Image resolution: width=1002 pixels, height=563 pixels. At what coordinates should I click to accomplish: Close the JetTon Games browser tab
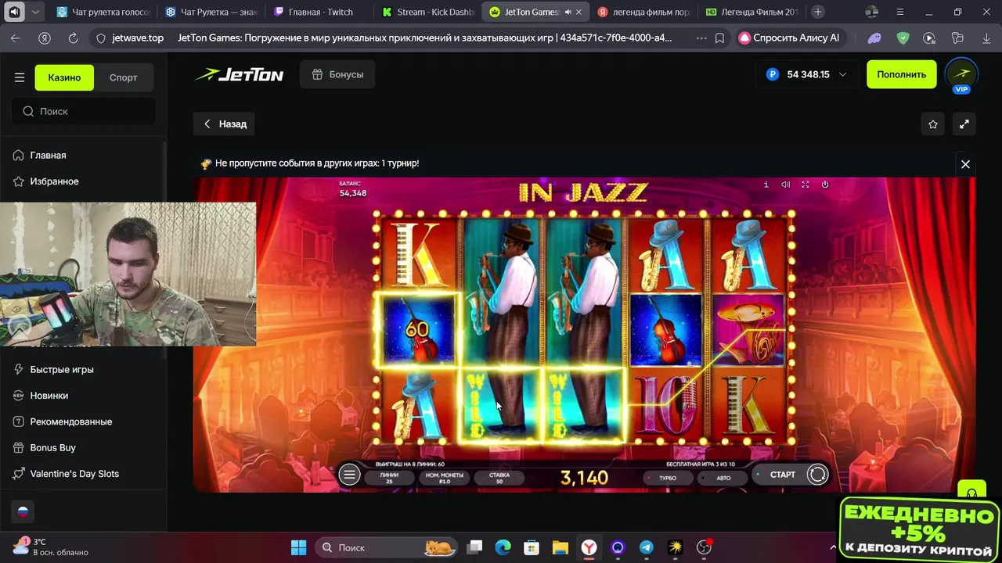pos(579,12)
